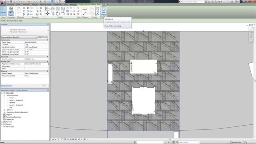Toggle the Properties palette icon

(11, 13)
